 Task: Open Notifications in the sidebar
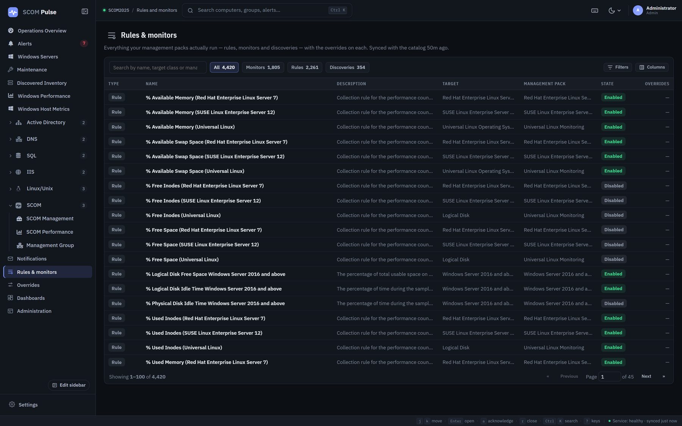tap(48, 259)
